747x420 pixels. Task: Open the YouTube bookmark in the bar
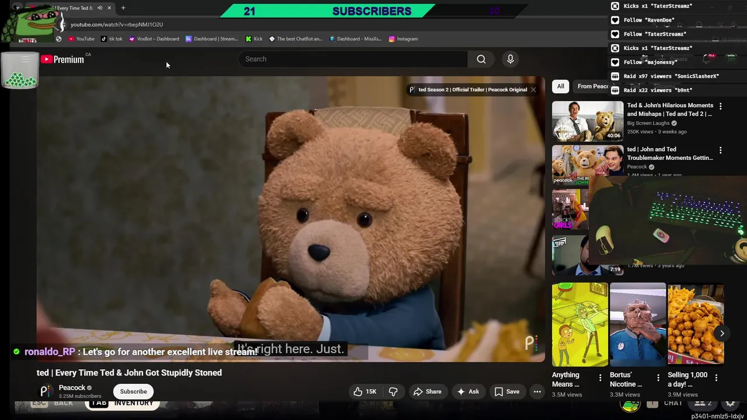pyautogui.click(x=81, y=38)
